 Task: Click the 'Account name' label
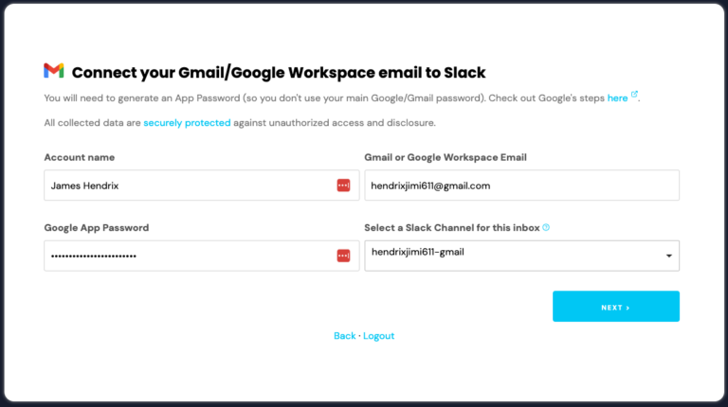tap(80, 158)
